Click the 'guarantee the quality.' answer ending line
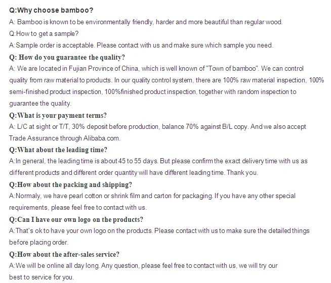 [40, 103]
